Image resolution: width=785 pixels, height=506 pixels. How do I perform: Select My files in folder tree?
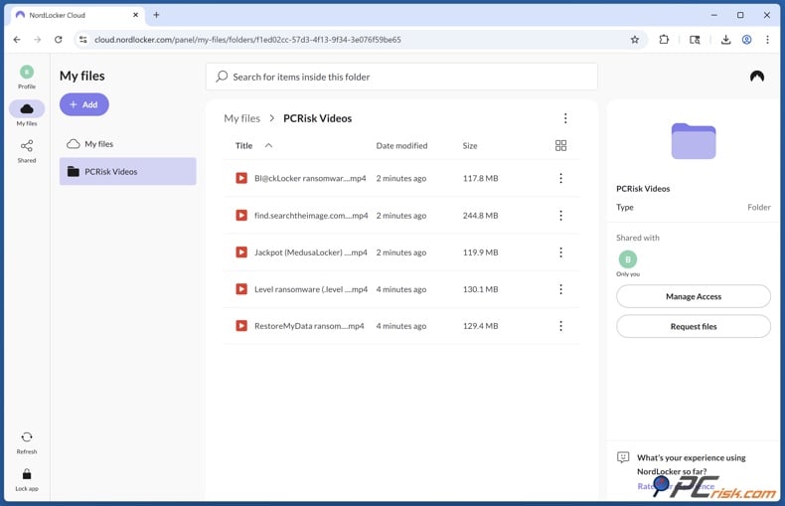(x=98, y=144)
